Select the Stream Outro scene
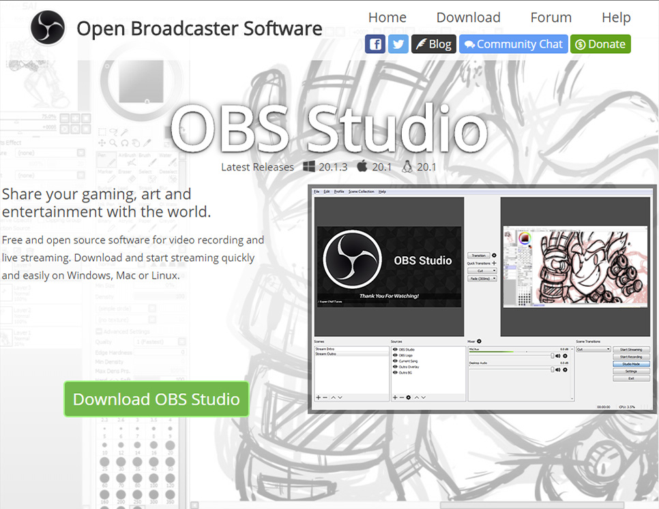This screenshot has height=509, width=659. point(351,354)
